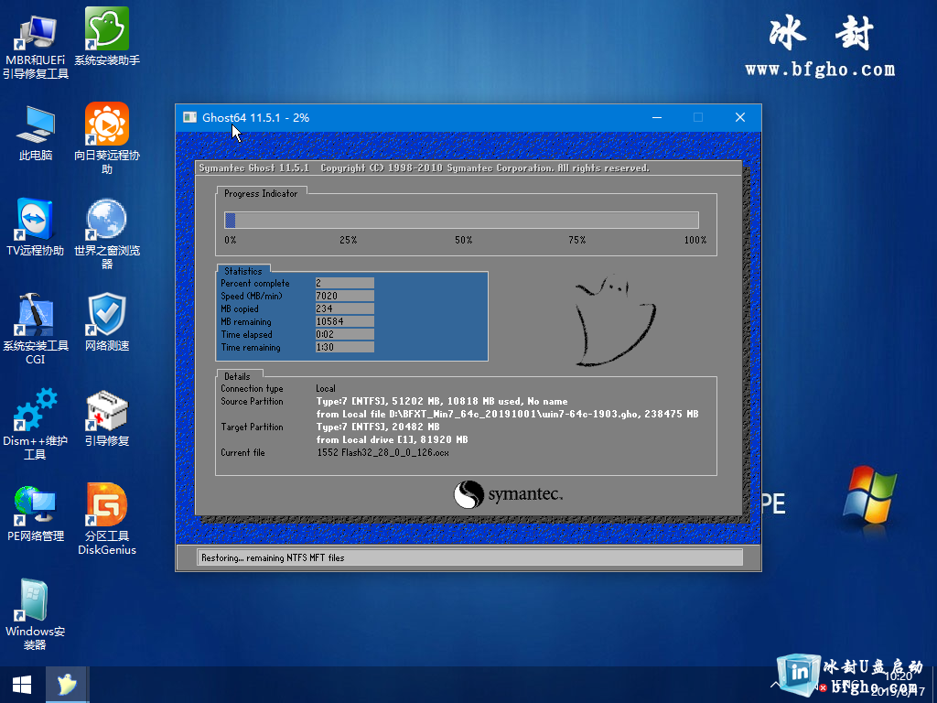Click the 25% progress scale label

(349, 241)
